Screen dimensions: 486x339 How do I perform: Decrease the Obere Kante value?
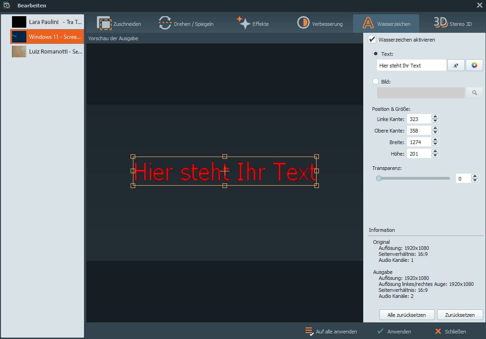pyautogui.click(x=435, y=133)
